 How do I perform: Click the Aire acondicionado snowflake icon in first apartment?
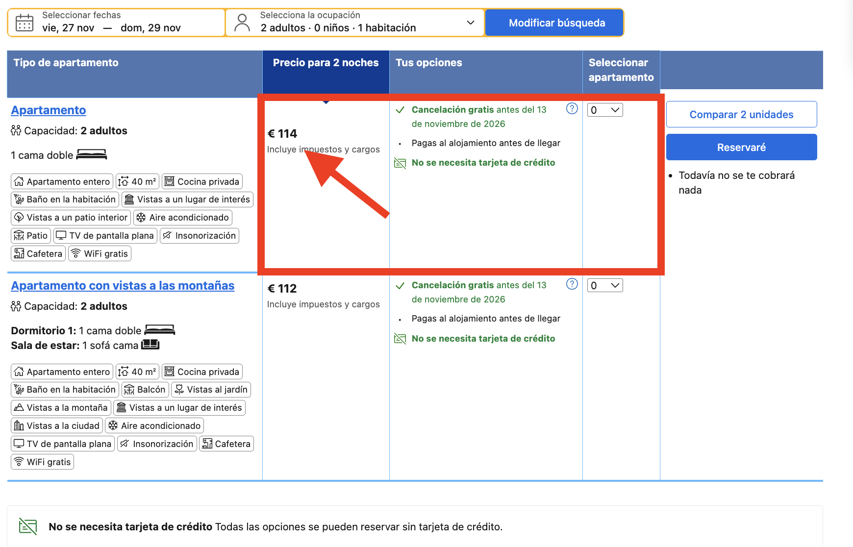(141, 217)
